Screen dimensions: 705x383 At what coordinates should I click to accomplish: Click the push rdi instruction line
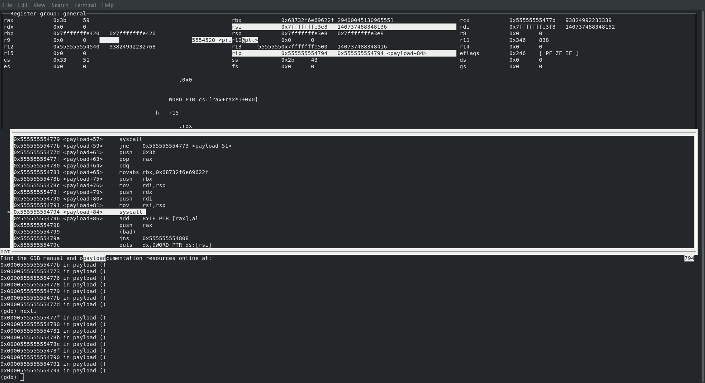(83, 199)
